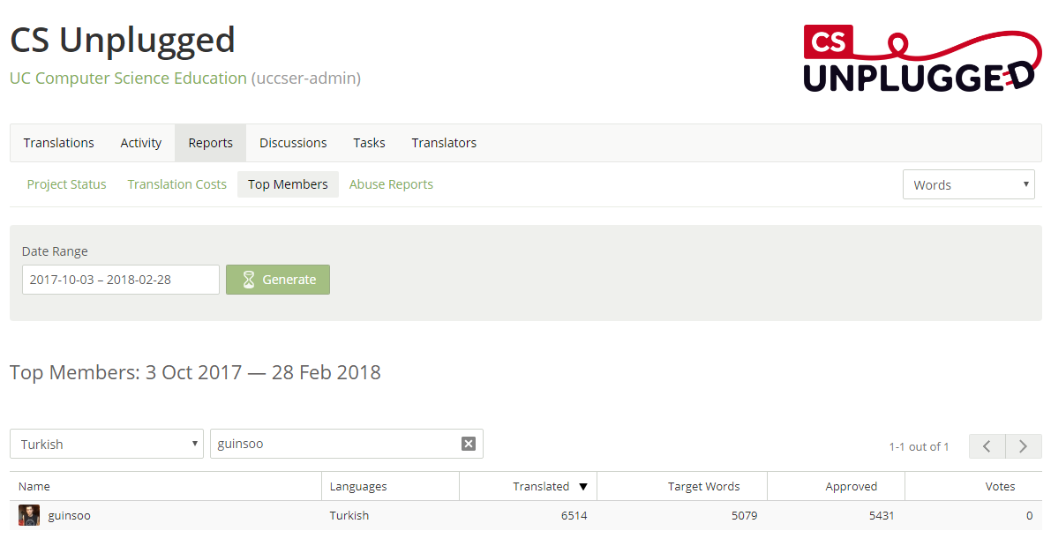Screen dimensions: 1051x546
Task: Click the Top Members date heading
Action: point(195,372)
